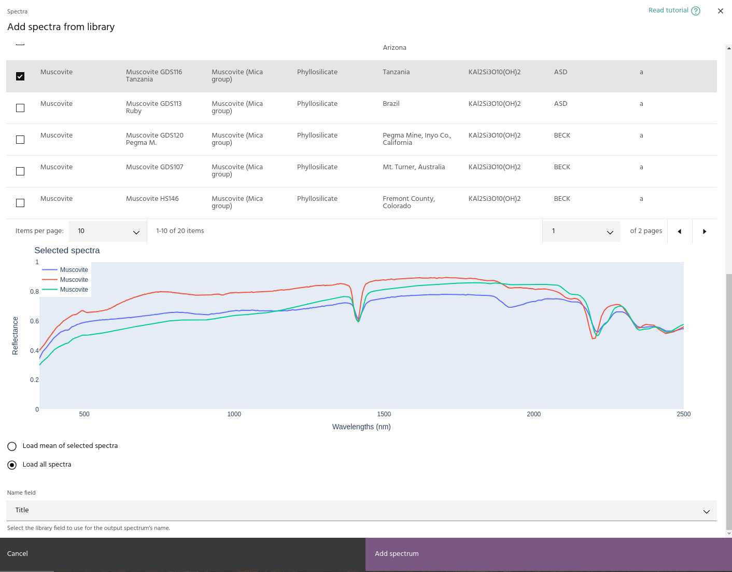Image resolution: width=732 pixels, height=572 pixels.
Task: Click the dialog's vertical scrollbar thumb
Action: [729, 400]
